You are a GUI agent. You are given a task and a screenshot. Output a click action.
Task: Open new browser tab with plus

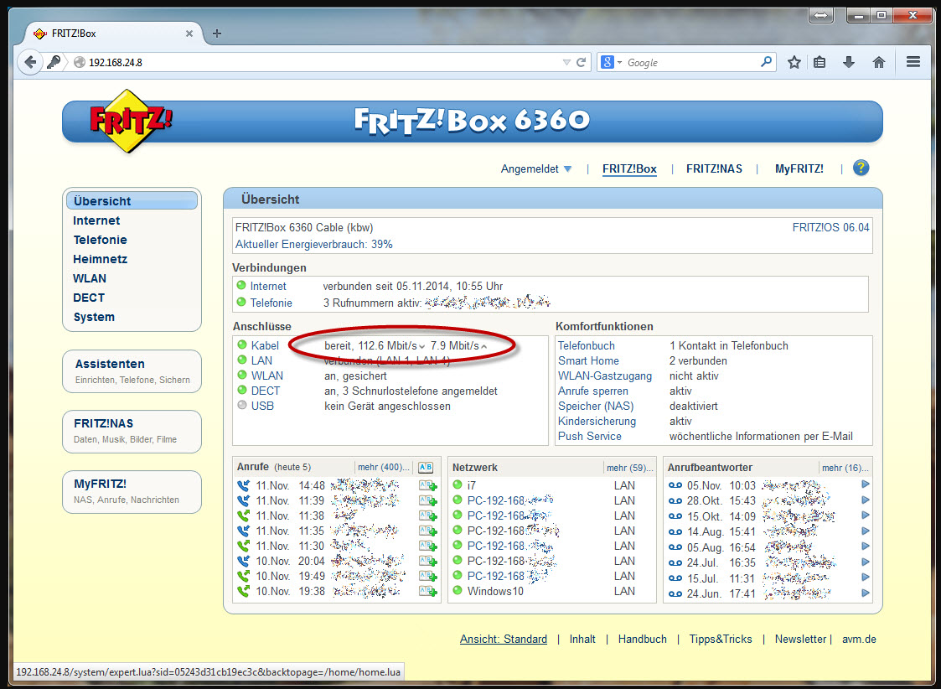pyautogui.click(x=217, y=34)
